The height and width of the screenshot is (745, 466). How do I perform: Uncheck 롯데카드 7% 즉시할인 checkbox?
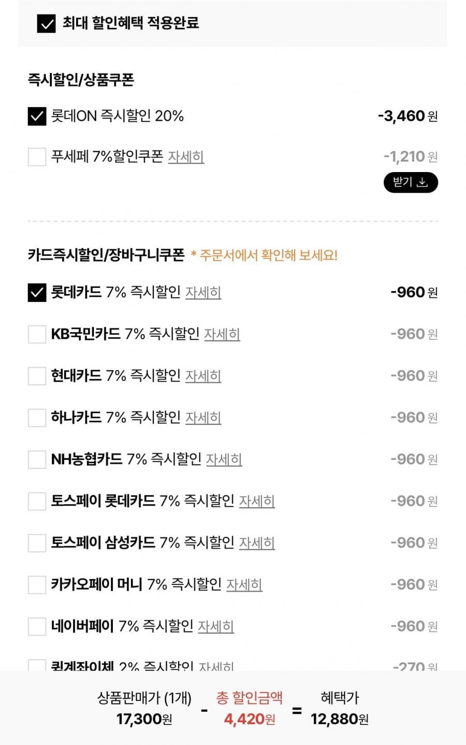click(x=37, y=293)
